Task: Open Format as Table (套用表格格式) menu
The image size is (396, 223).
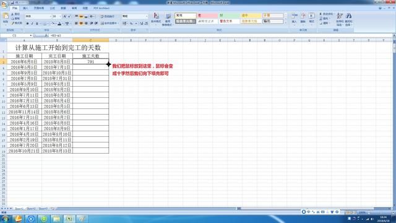Action: (x=167, y=19)
